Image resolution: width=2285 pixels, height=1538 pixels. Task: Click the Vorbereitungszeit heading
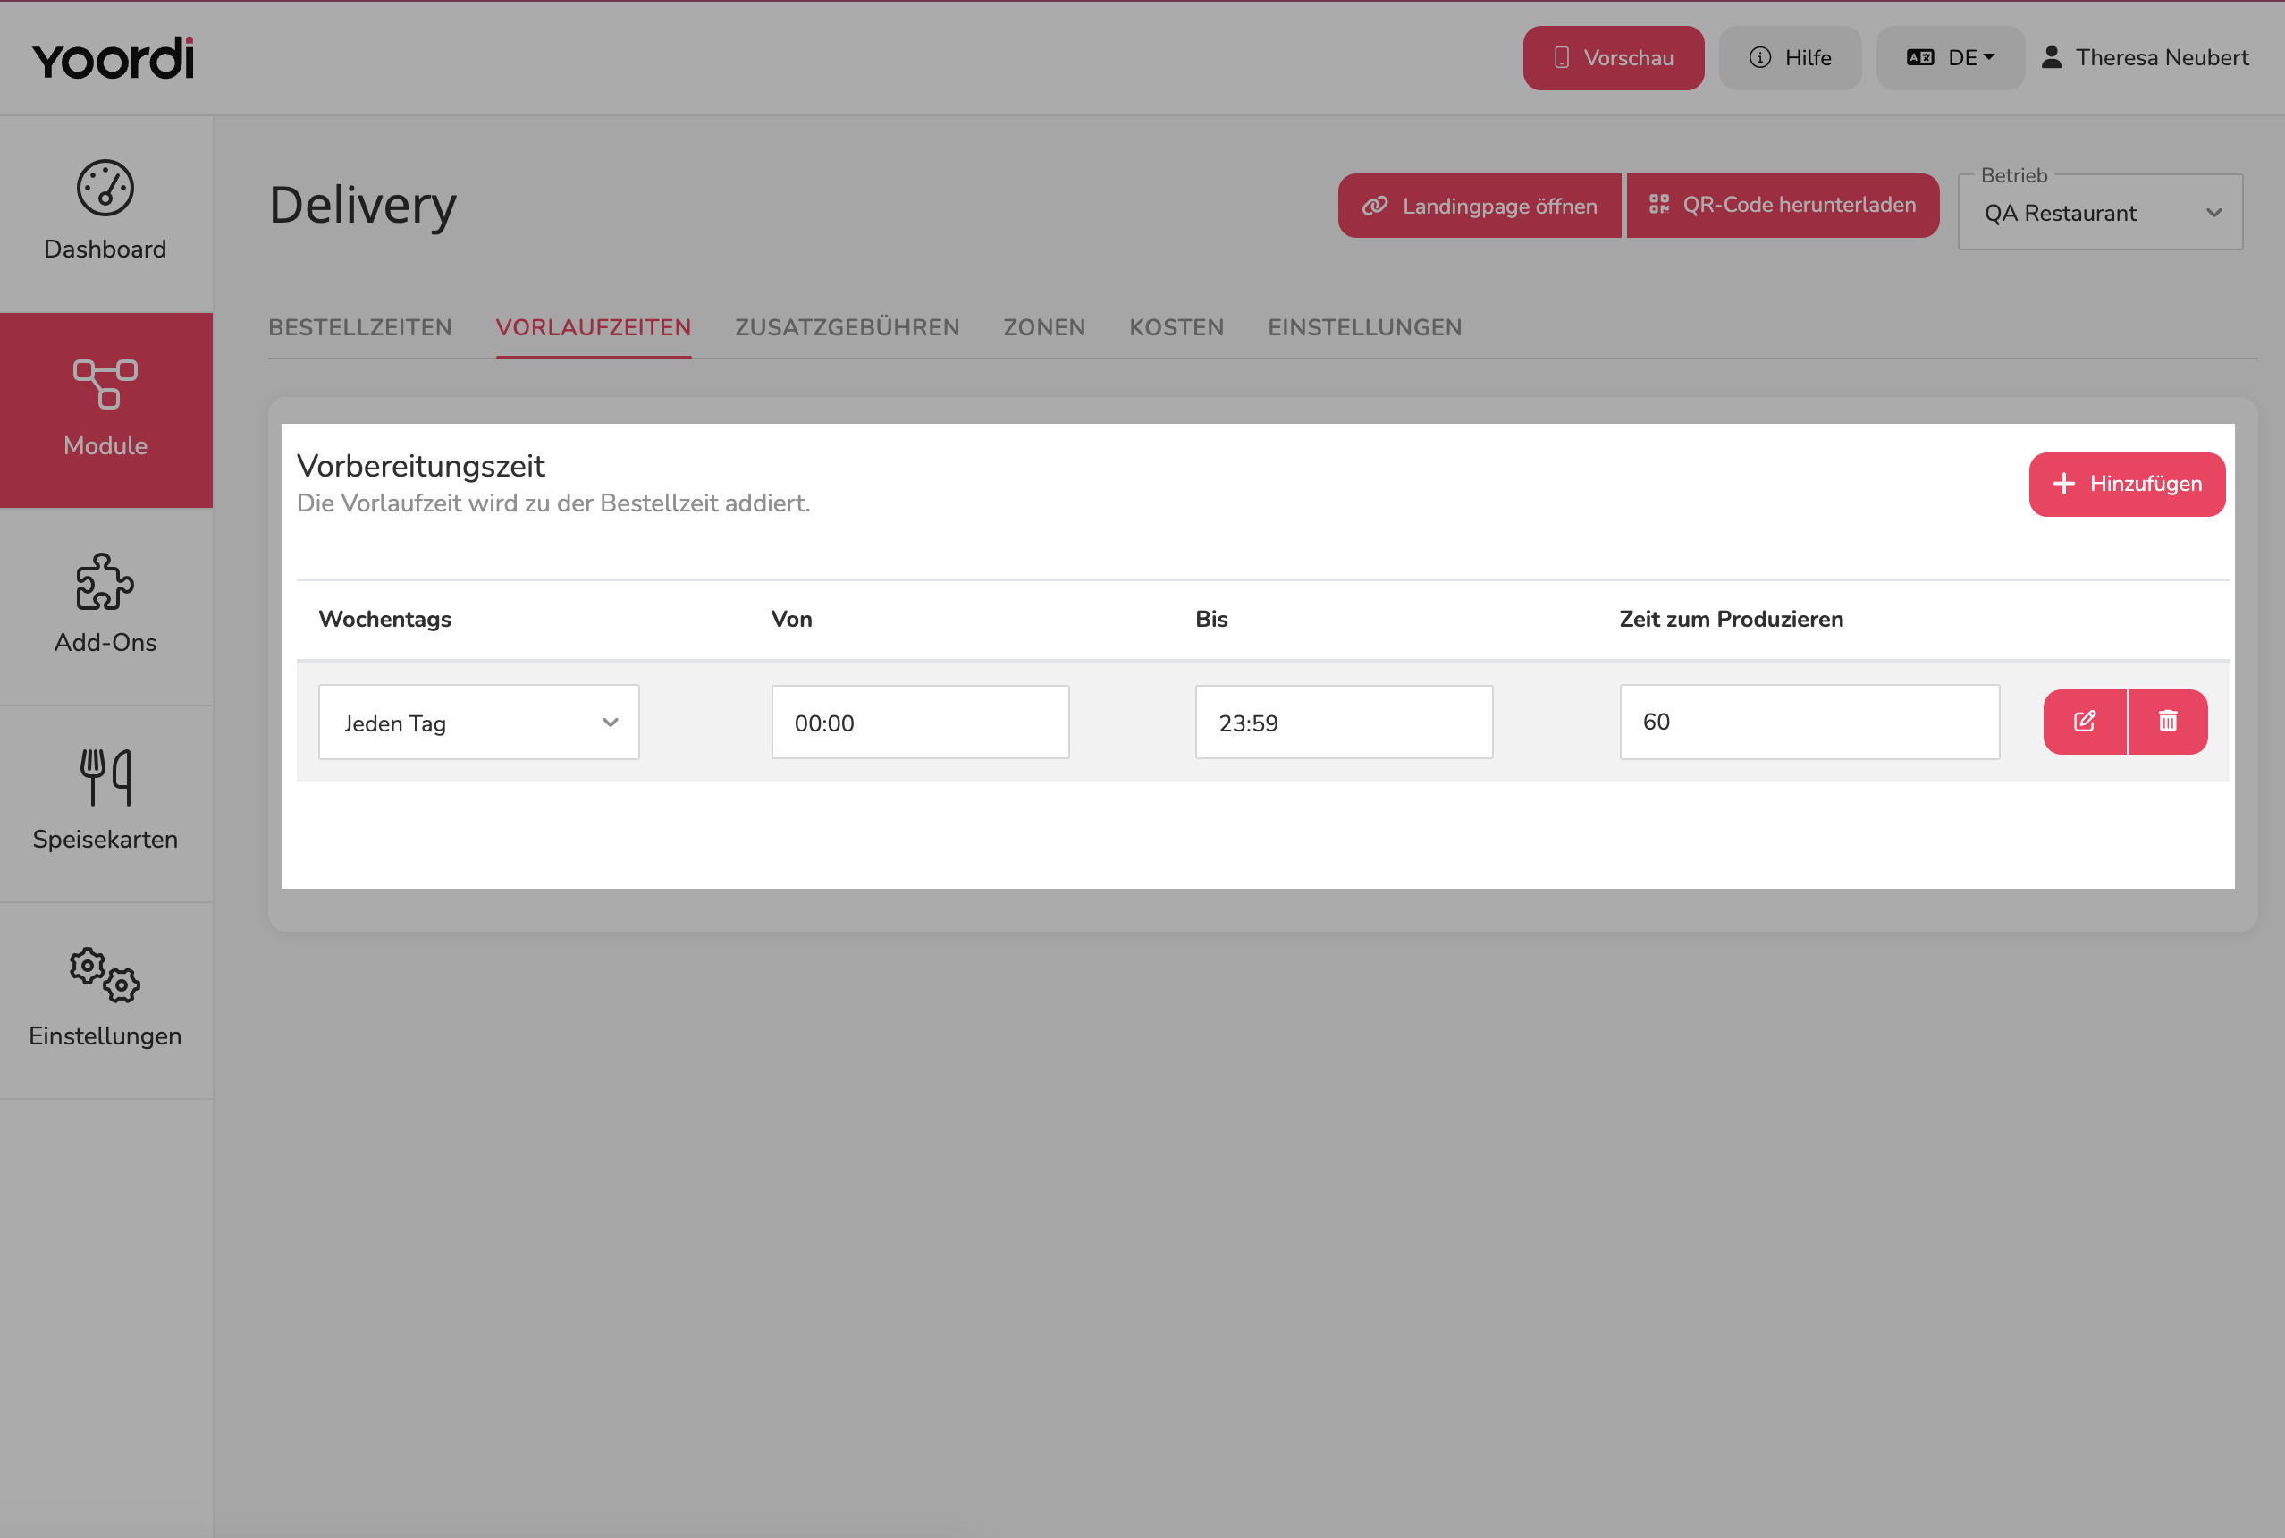pyautogui.click(x=421, y=466)
